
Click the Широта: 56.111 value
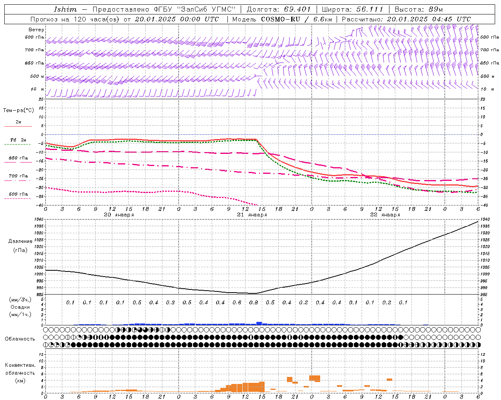352,9
